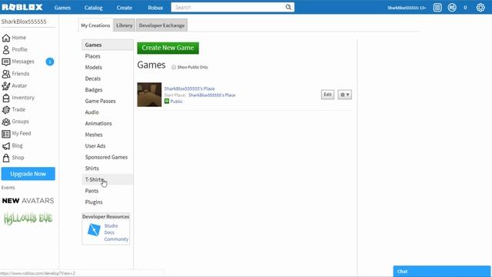This screenshot has width=492, height=277.
Task: Click the Blog megaphone icon
Action: click(5, 145)
